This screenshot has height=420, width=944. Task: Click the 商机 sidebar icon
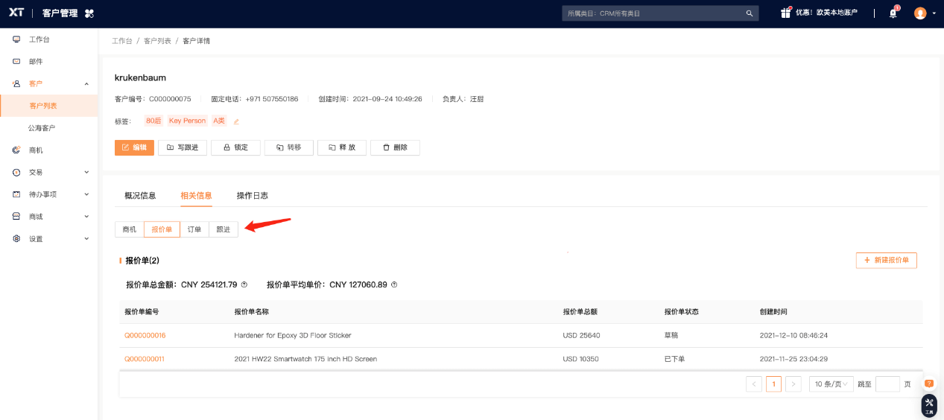tap(16, 150)
